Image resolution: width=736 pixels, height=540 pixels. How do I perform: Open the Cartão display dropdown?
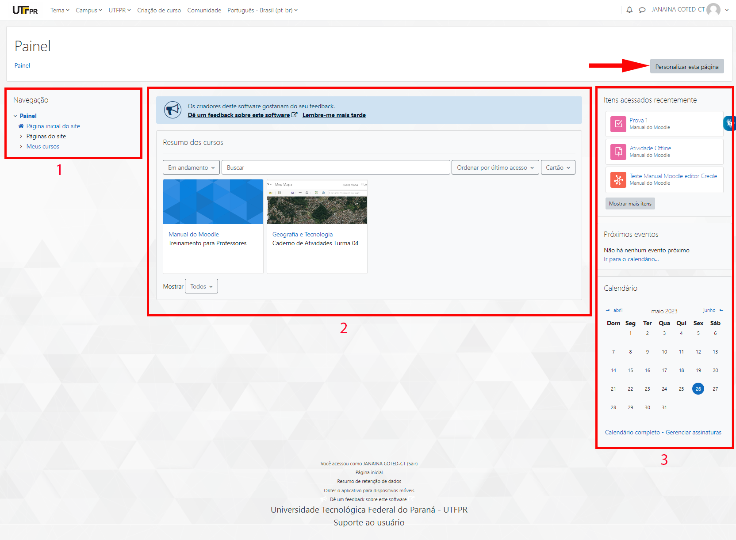click(558, 167)
